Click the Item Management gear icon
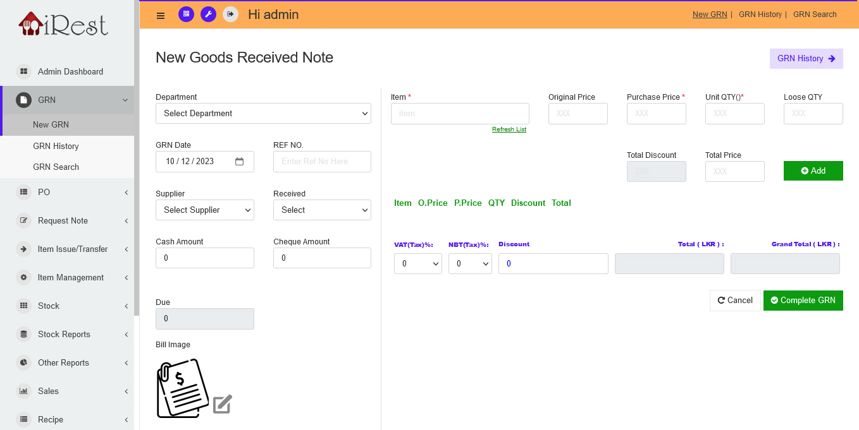 point(23,277)
